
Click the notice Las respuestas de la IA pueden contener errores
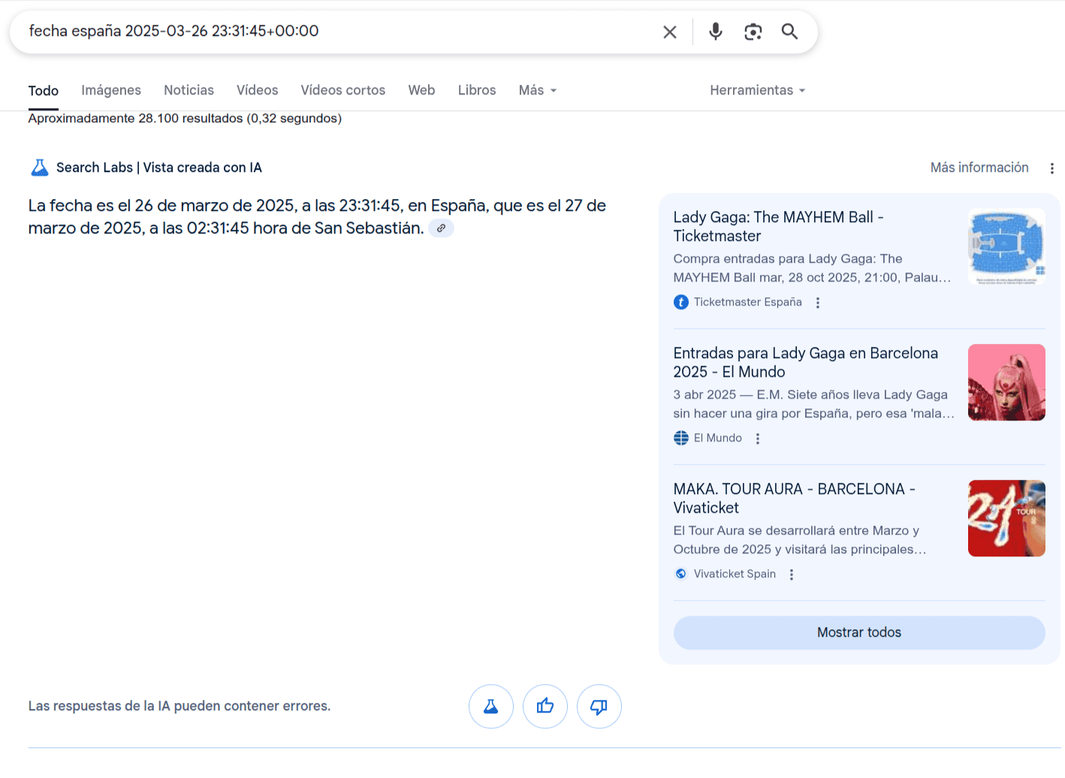point(180,707)
